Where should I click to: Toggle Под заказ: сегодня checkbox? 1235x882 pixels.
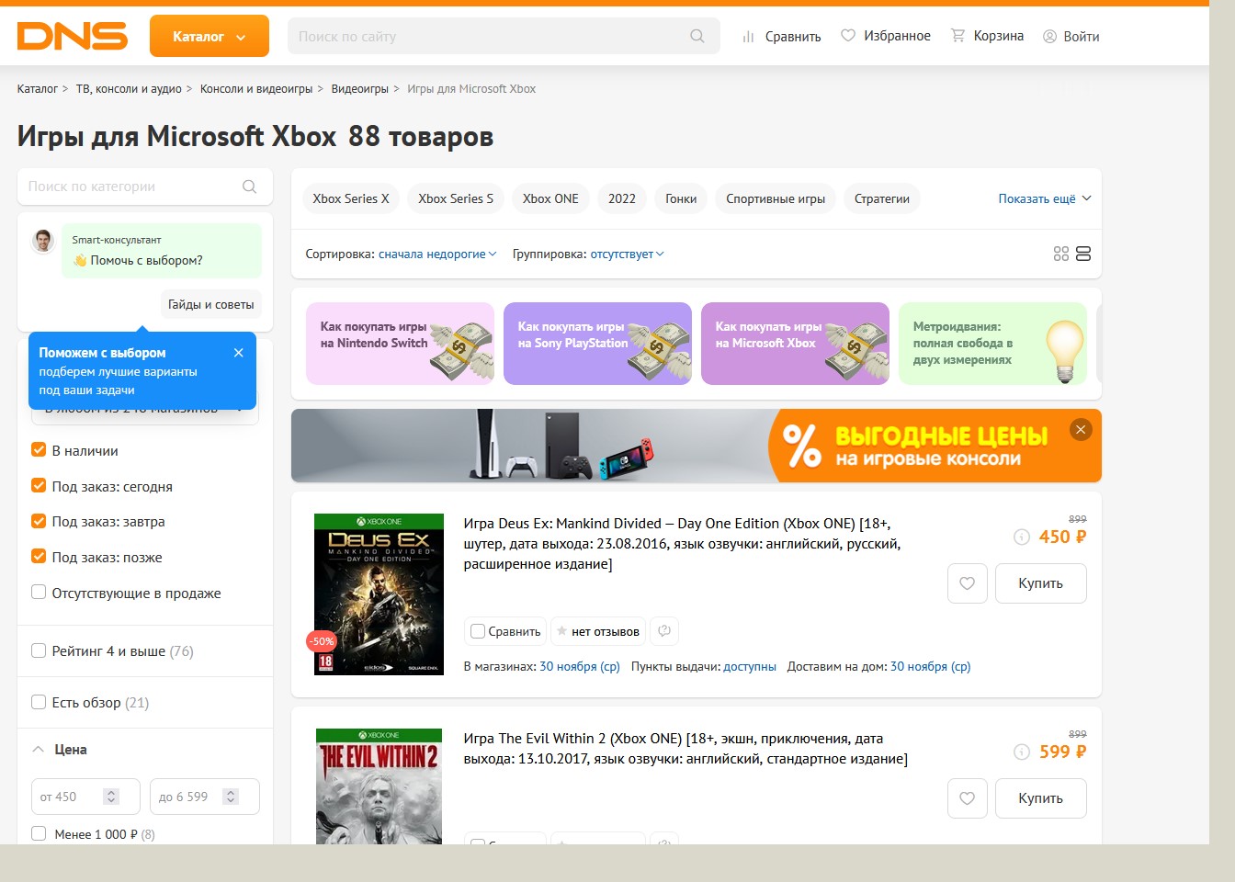pyautogui.click(x=39, y=486)
